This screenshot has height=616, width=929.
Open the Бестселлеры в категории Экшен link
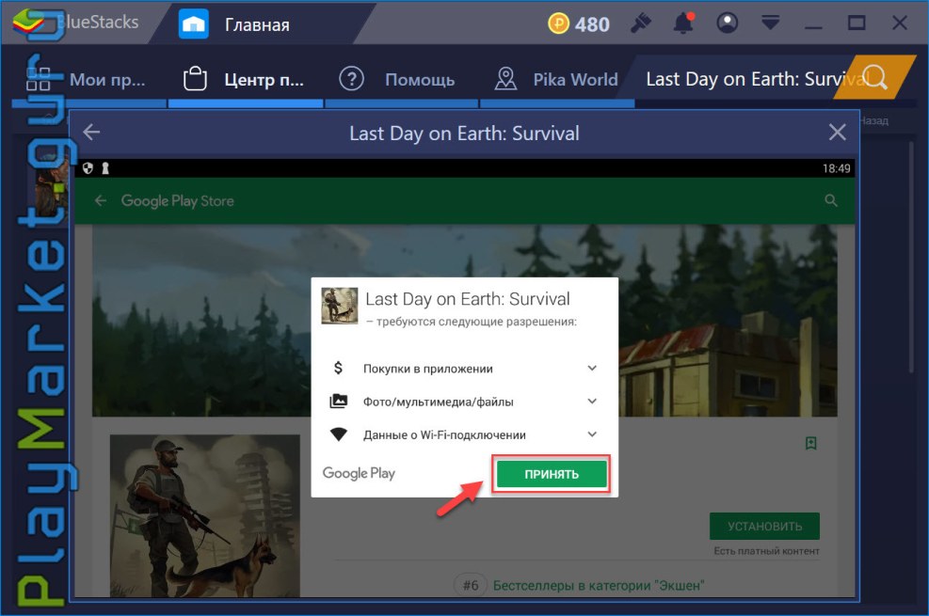click(599, 585)
